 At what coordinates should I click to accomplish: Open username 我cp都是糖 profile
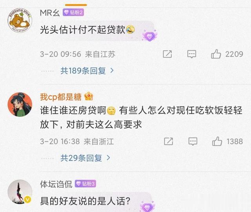pyautogui.click(x=61, y=97)
